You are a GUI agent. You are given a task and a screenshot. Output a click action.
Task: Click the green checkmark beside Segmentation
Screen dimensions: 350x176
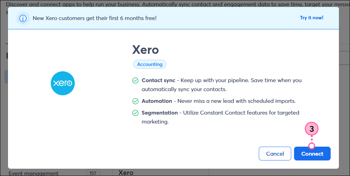point(135,113)
